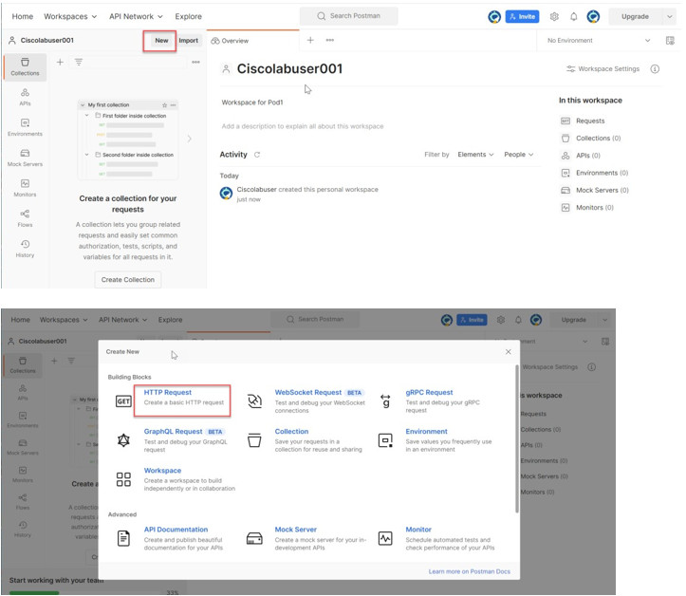The width and height of the screenshot is (686, 596).
Task: Click the Workspace grid icon in Create New
Action: pyautogui.click(x=123, y=479)
